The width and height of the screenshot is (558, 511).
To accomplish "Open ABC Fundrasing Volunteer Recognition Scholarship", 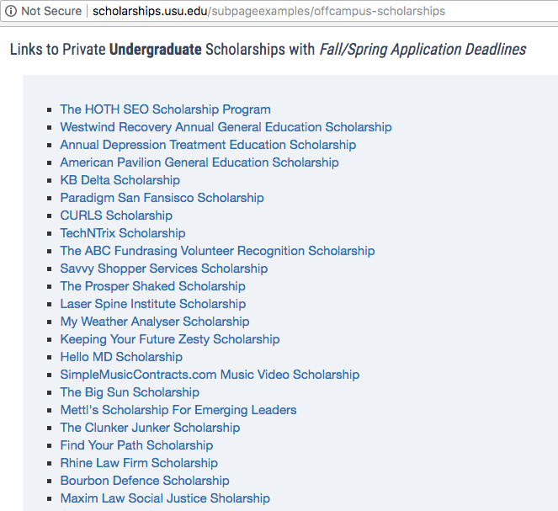I will (217, 251).
